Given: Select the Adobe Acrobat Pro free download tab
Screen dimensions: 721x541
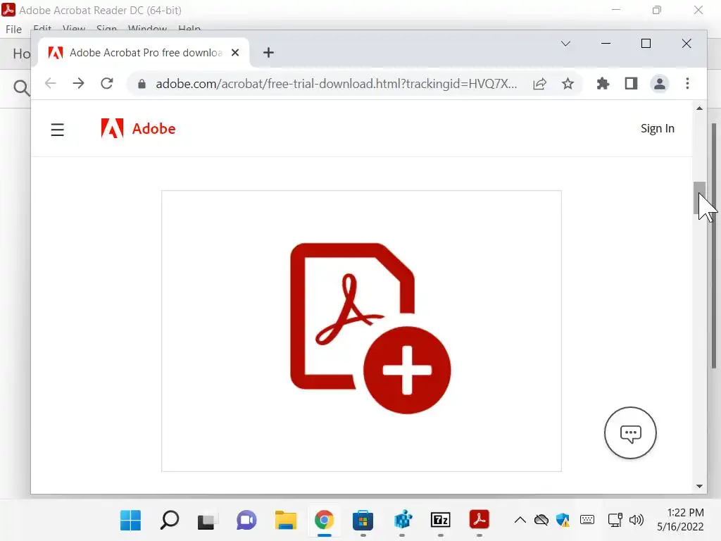Looking at the screenshot, I should click(144, 52).
